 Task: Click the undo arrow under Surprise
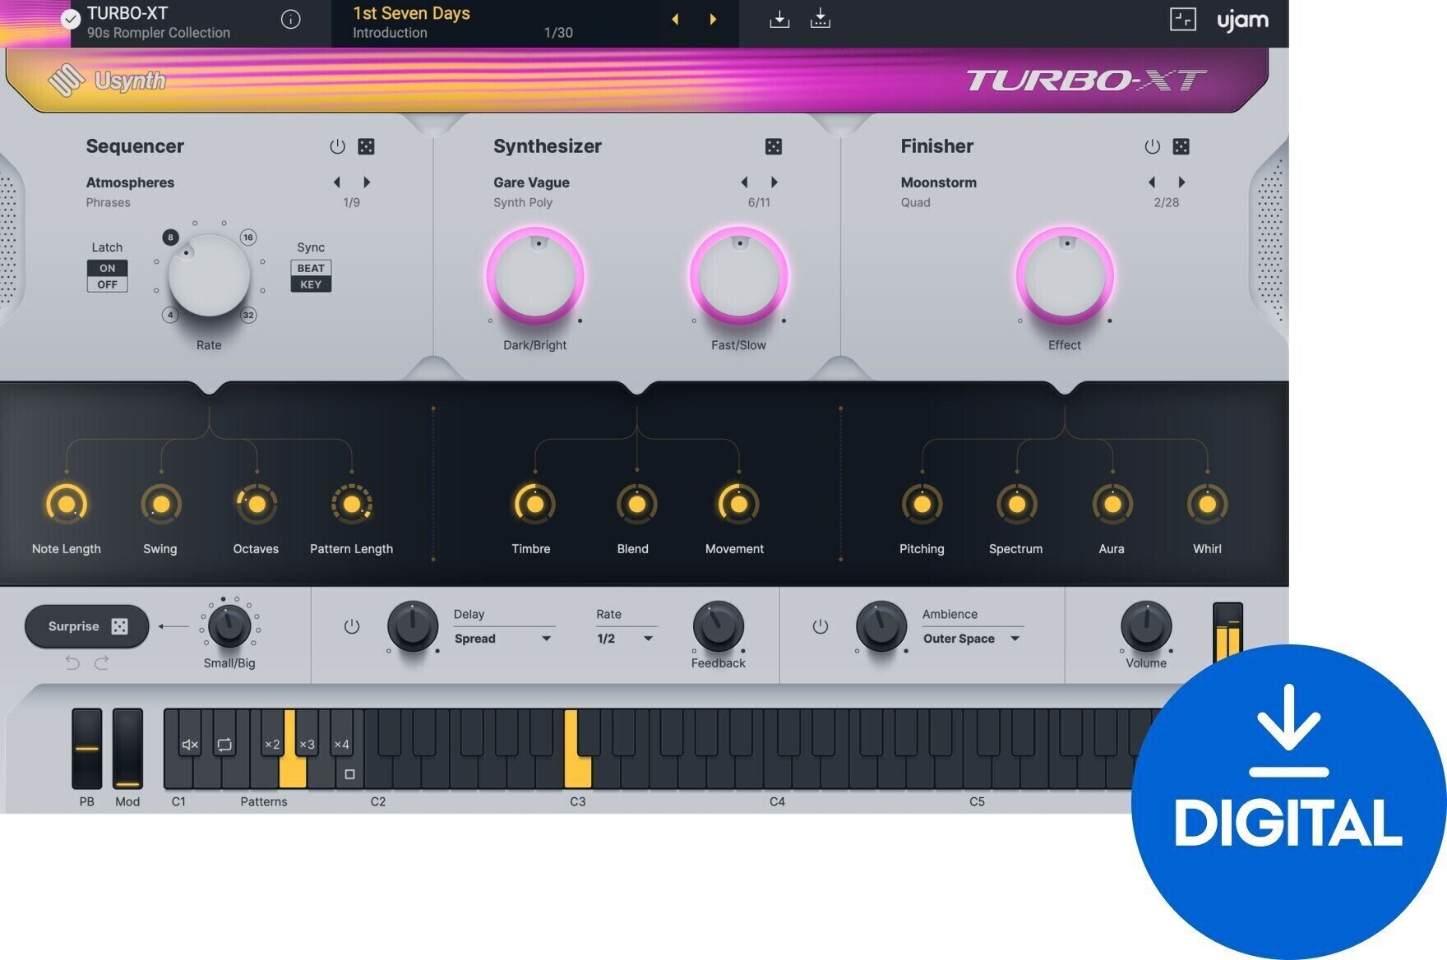(72, 662)
